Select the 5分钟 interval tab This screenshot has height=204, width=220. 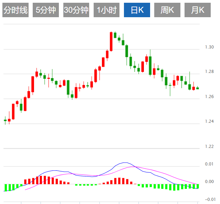pos(46,10)
